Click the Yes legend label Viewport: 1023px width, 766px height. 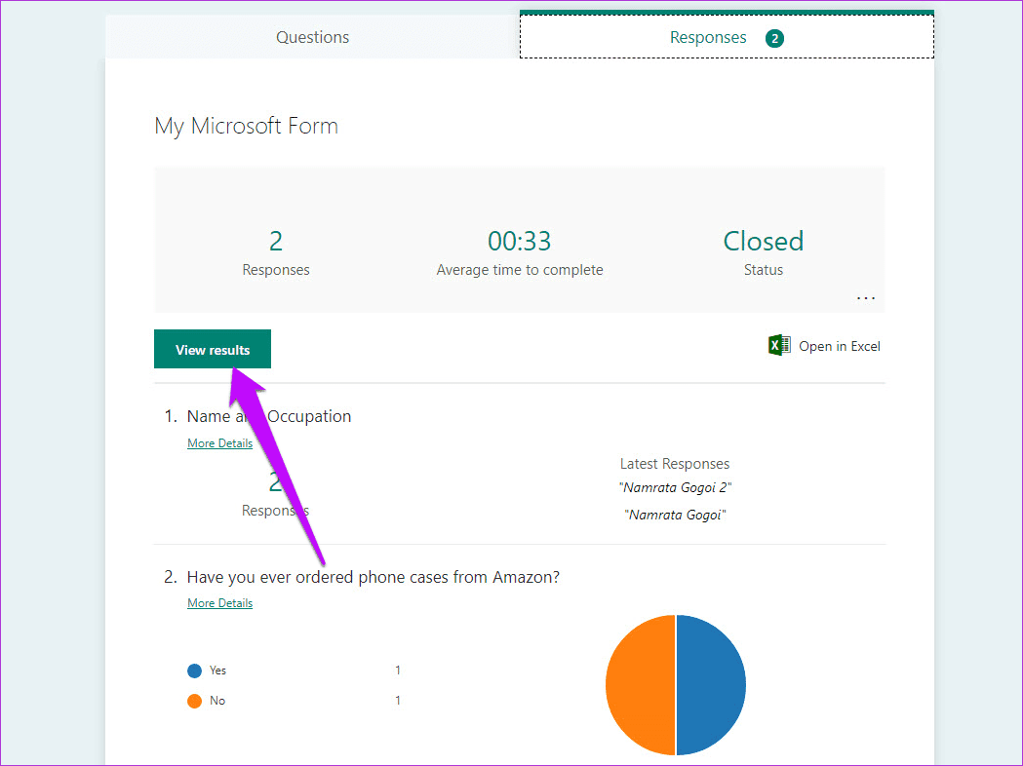click(217, 670)
